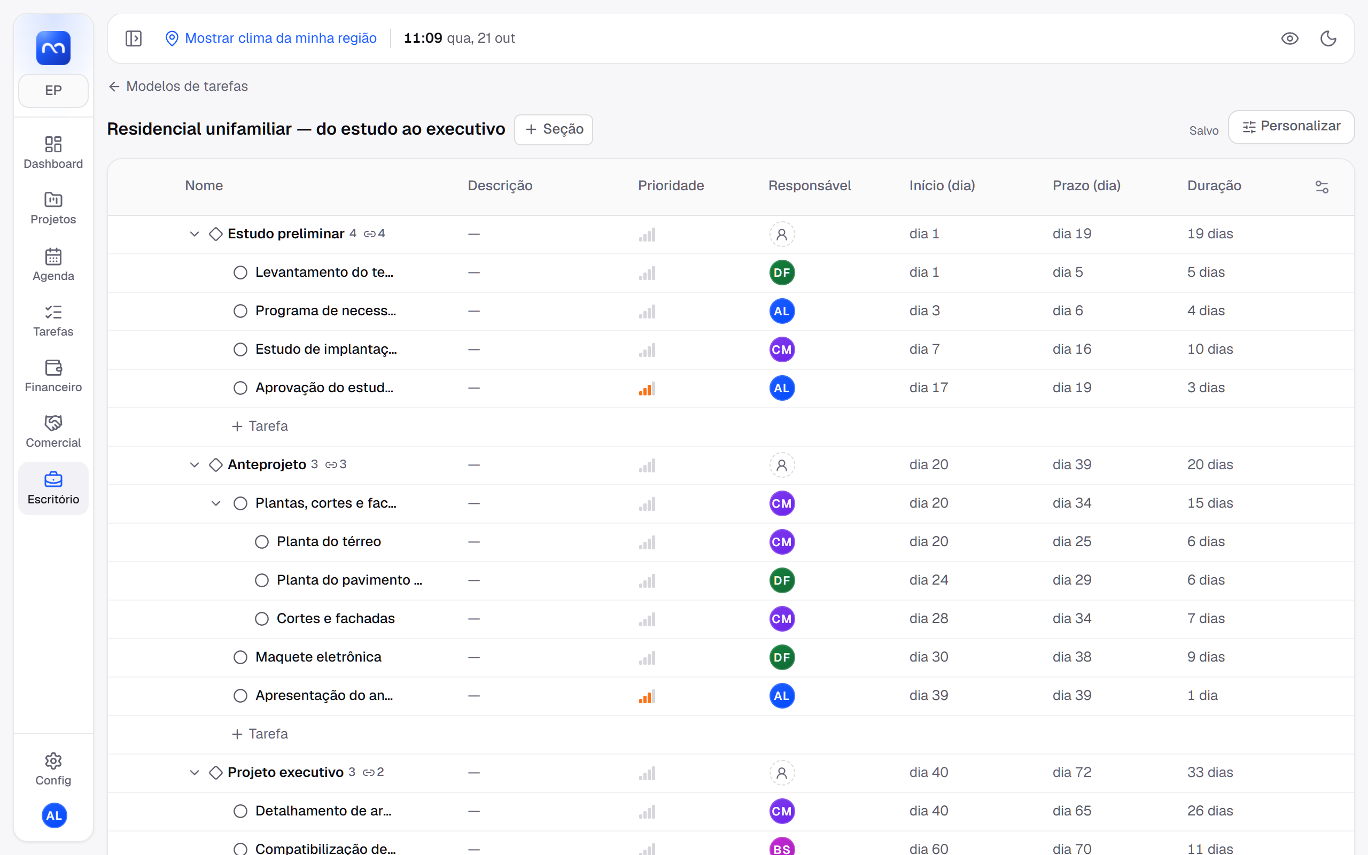Click DF avatar in Levantamento do te… row
1368x855 pixels.
782,273
